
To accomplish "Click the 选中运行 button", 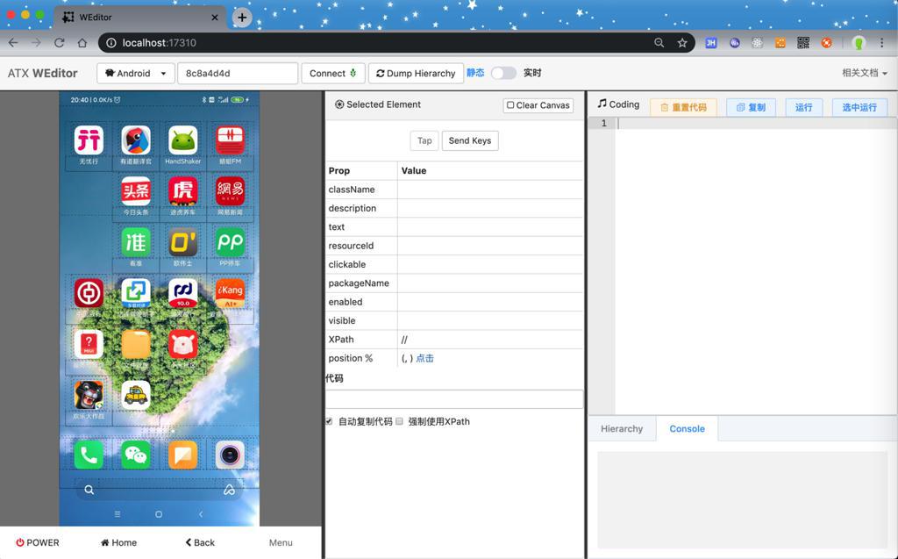I will [x=859, y=107].
